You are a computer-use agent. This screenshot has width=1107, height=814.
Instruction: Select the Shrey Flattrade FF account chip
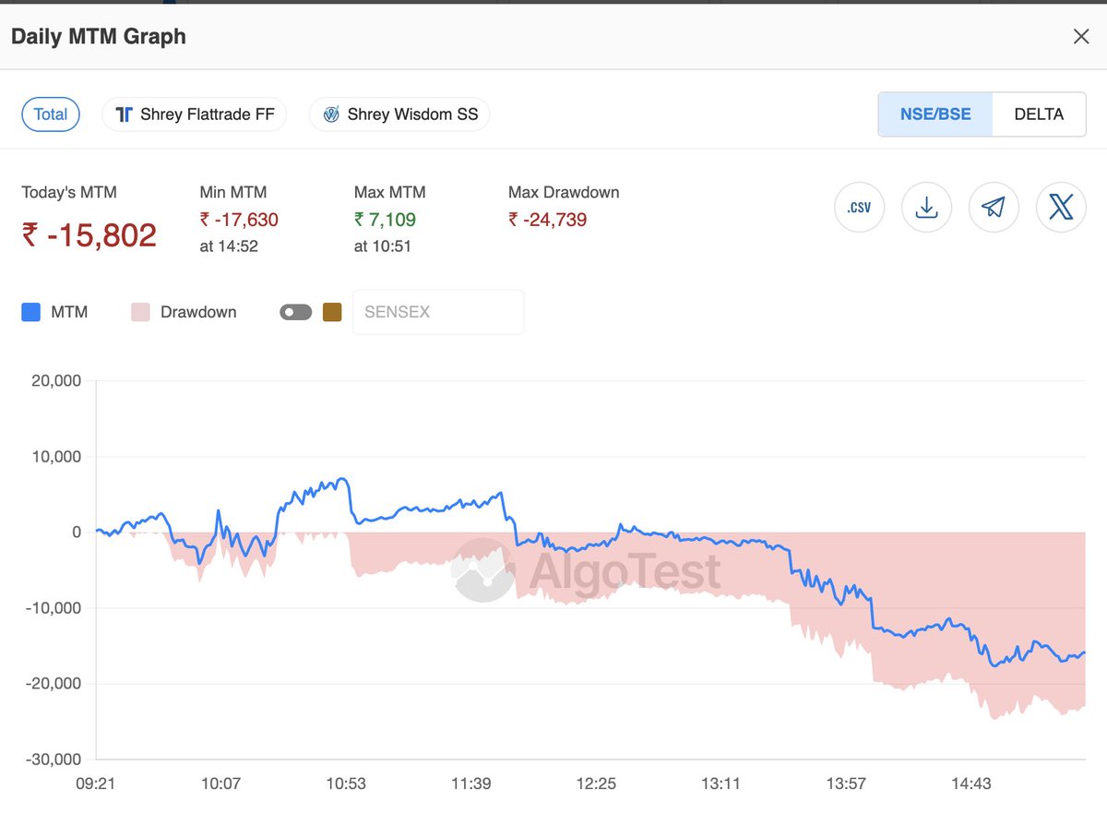pos(195,114)
